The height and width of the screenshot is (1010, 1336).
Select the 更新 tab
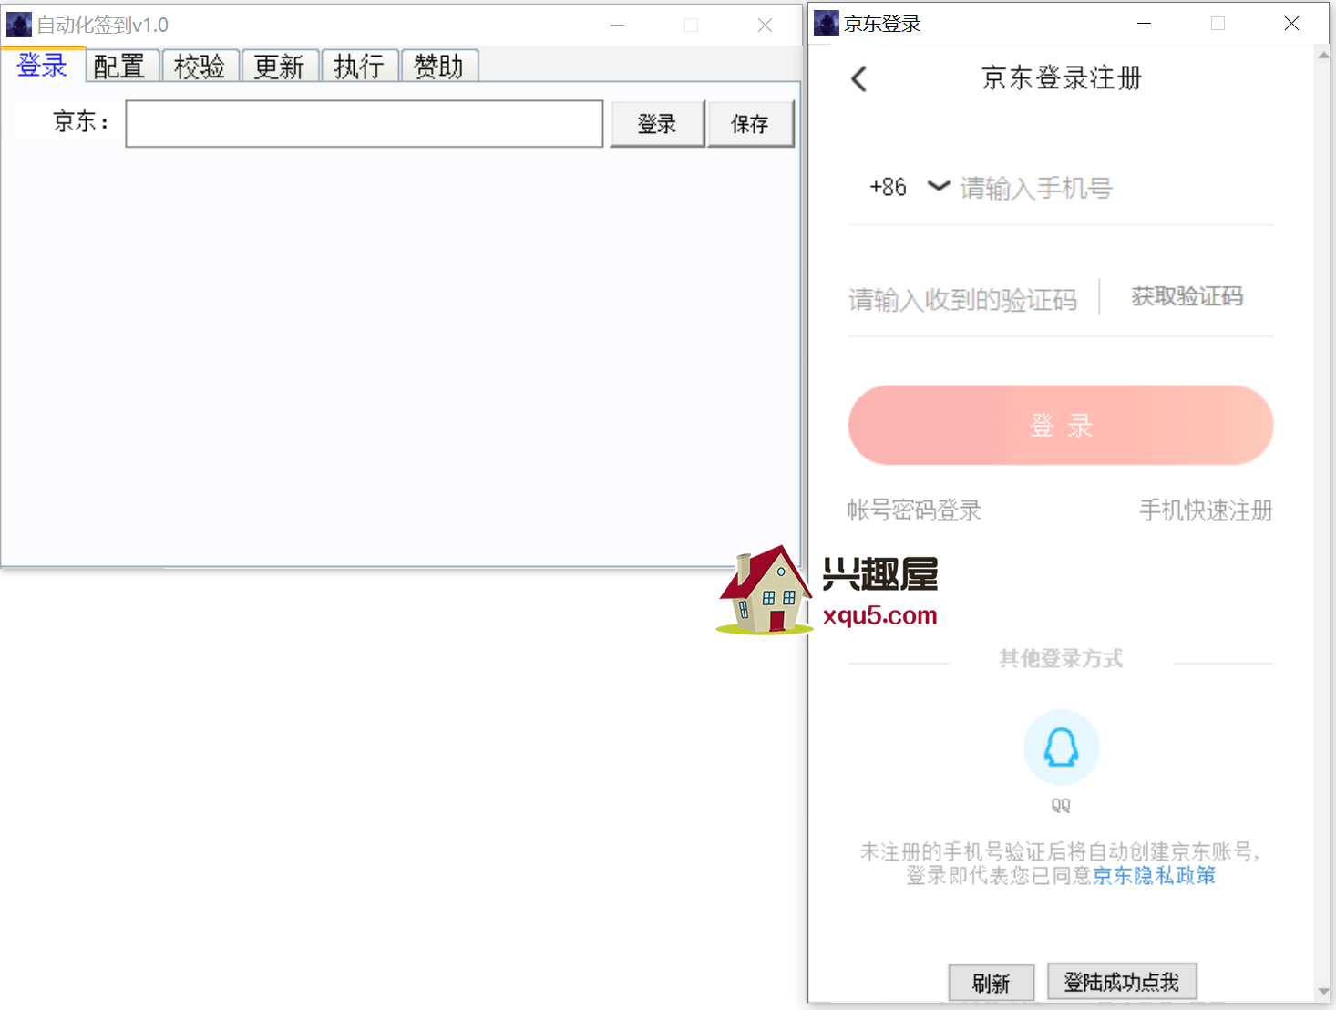pyautogui.click(x=280, y=66)
